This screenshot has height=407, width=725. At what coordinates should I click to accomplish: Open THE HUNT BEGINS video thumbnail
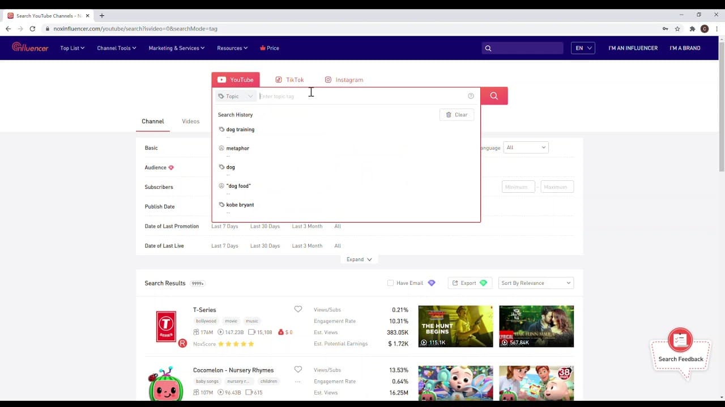tap(455, 326)
